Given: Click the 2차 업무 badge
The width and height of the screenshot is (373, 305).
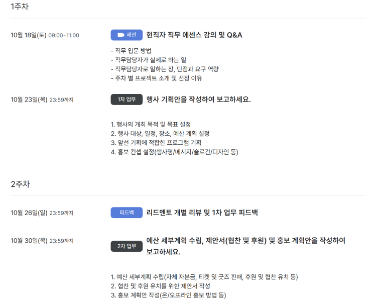Looking at the screenshot, I should pos(127,246).
